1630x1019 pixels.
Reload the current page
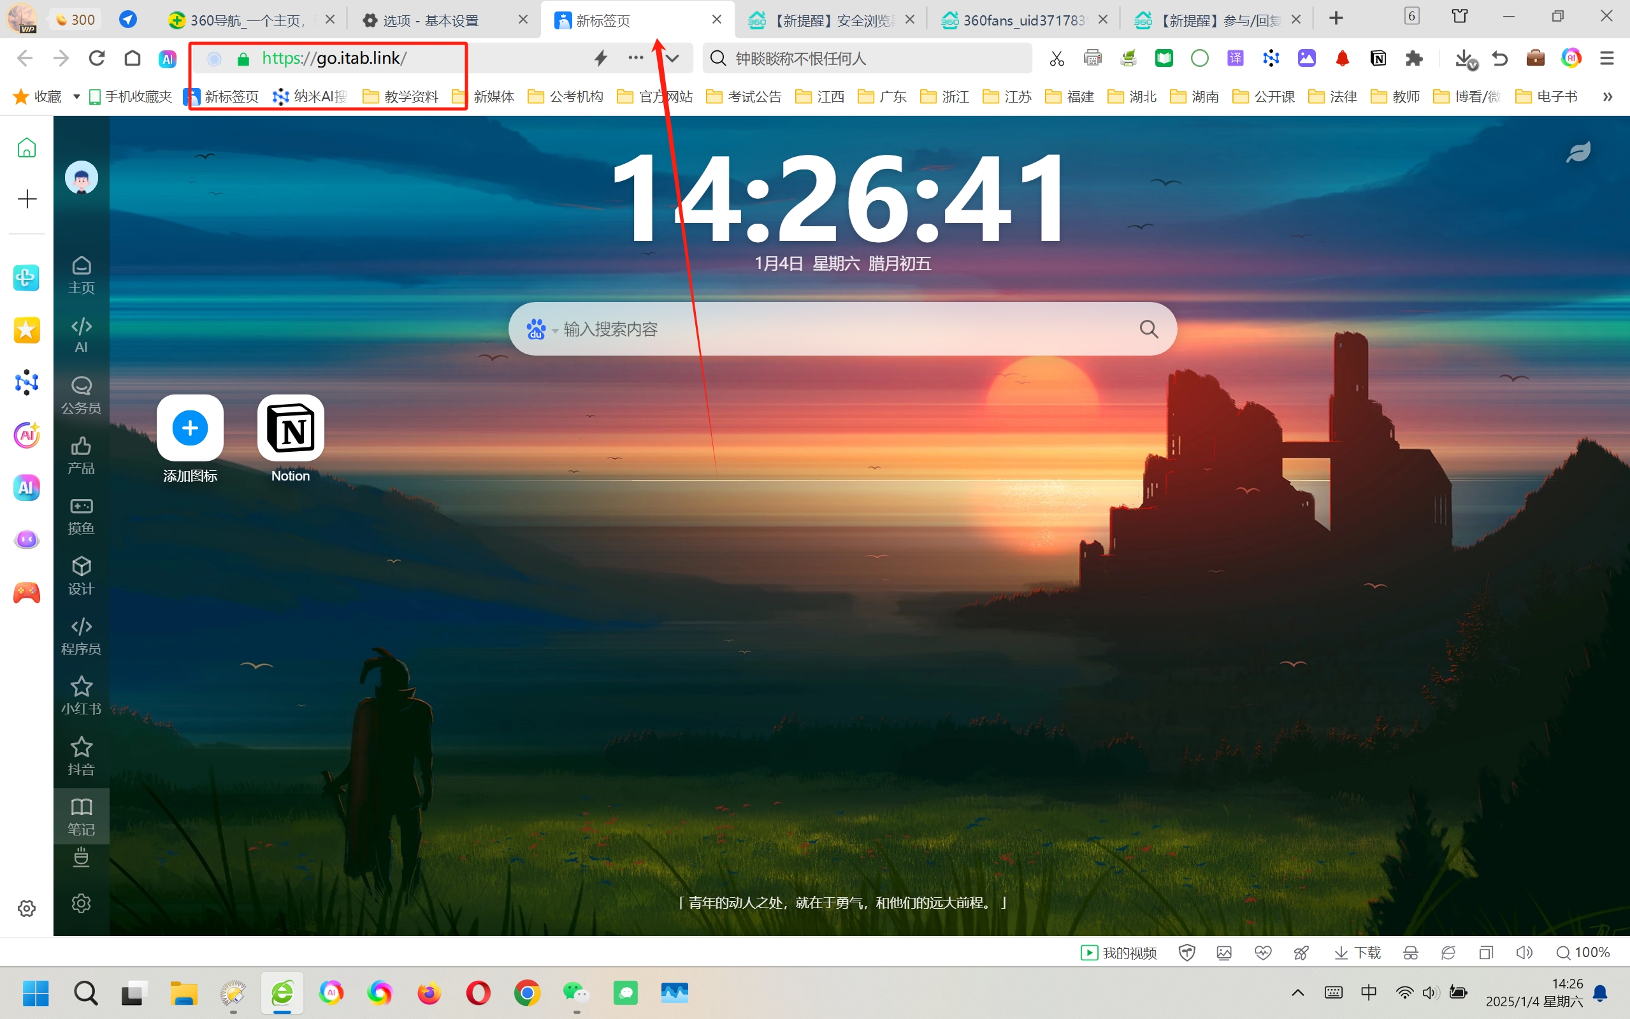[96, 58]
